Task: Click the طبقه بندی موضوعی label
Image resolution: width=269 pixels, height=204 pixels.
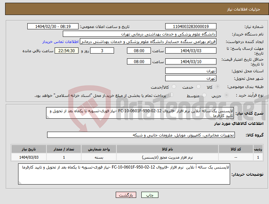Action: click(x=245, y=87)
